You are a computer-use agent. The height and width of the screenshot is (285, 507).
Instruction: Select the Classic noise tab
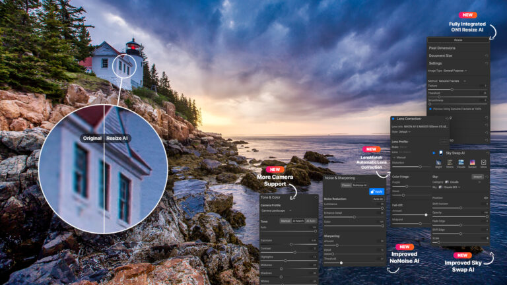[347, 185]
